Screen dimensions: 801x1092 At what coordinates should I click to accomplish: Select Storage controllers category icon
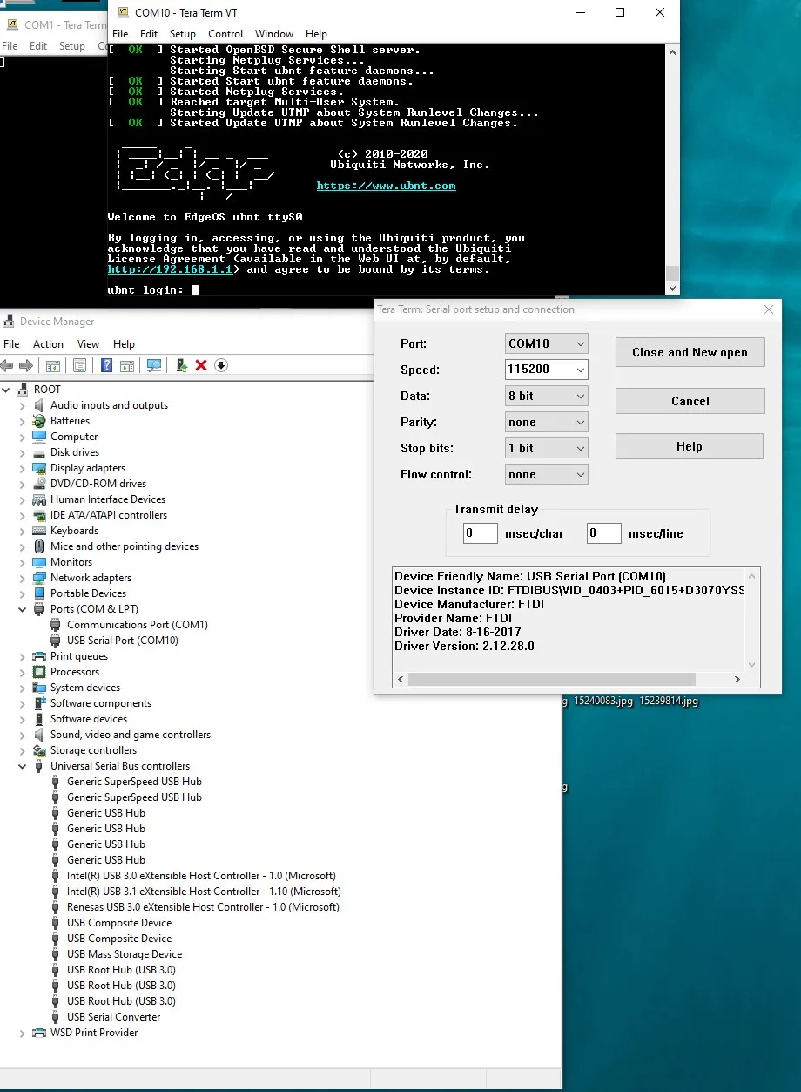[x=39, y=750]
